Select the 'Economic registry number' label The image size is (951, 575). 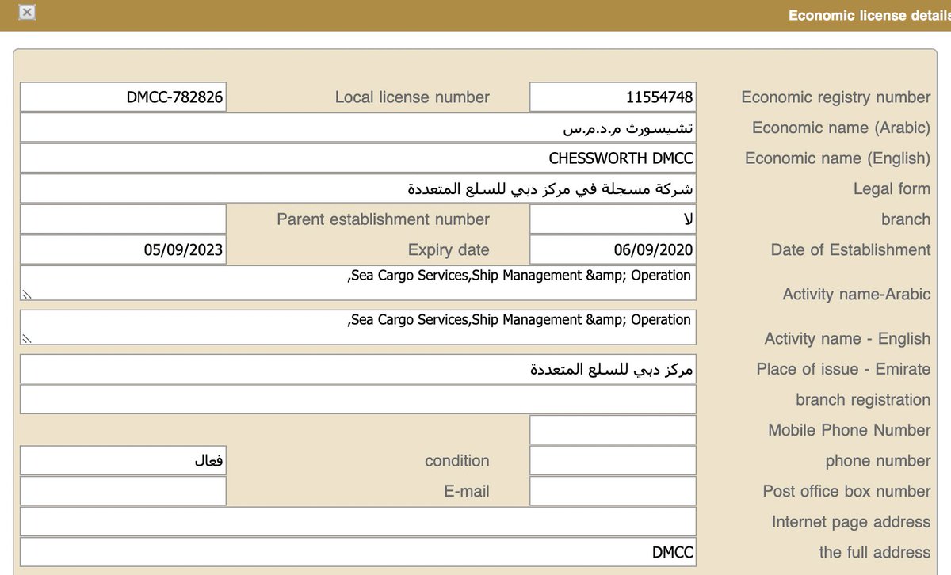[836, 97]
